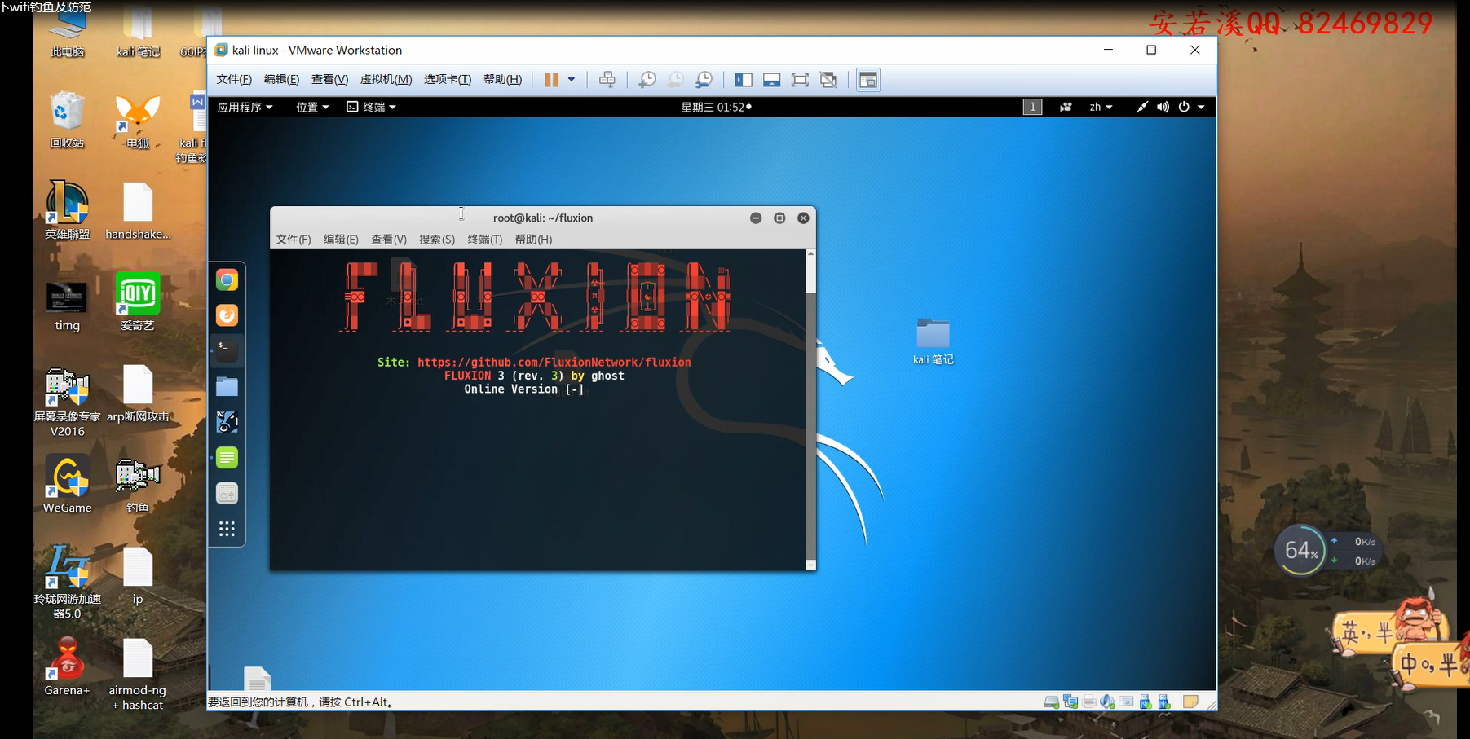
Task: Open Firefox from the Kali dock
Action: 227,315
